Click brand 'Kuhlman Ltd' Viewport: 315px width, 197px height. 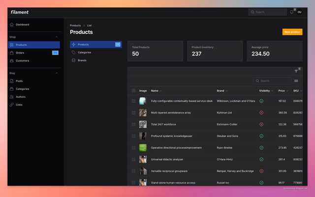tap(224, 113)
